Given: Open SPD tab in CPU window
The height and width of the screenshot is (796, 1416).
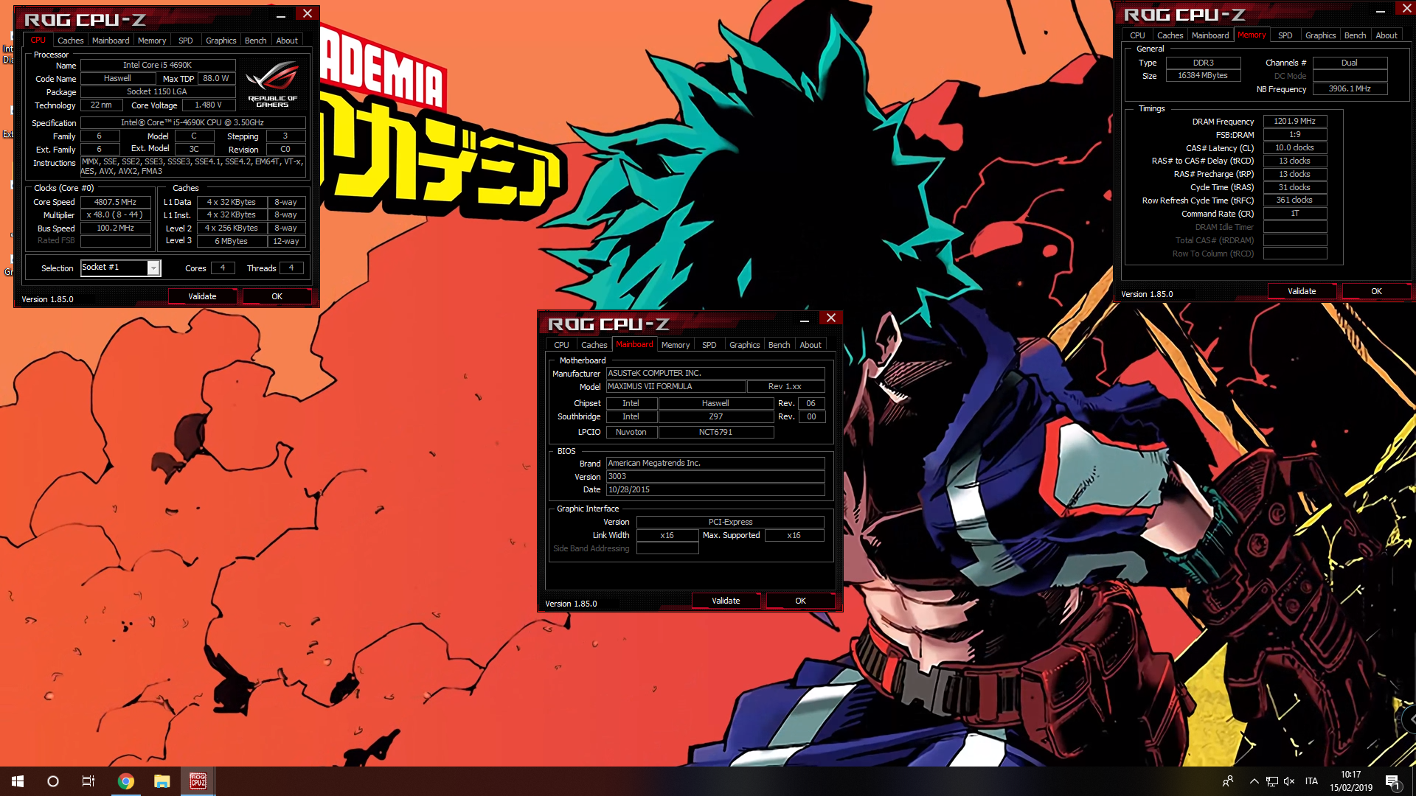Looking at the screenshot, I should coord(186,41).
